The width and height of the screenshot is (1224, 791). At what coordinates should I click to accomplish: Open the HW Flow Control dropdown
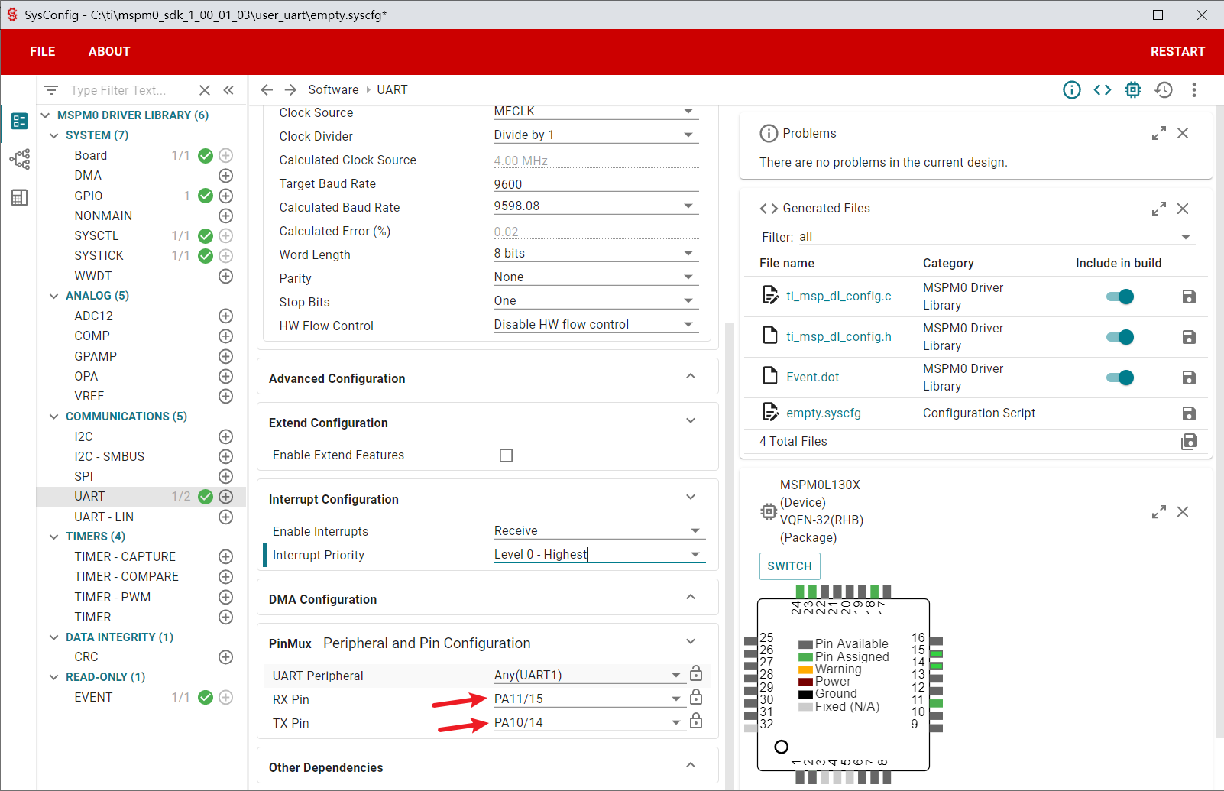point(596,325)
